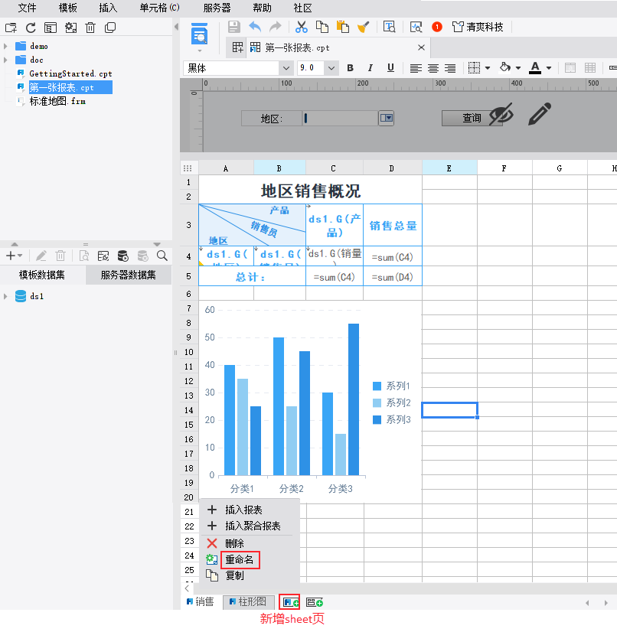The image size is (617, 632).
Task: Copy selection with the copy icon
Action: coord(322,27)
